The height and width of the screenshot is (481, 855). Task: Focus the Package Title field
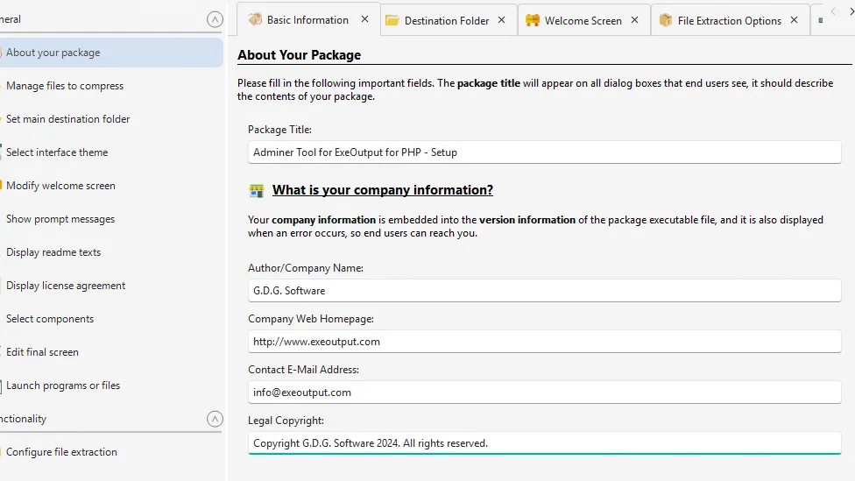click(x=544, y=152)
